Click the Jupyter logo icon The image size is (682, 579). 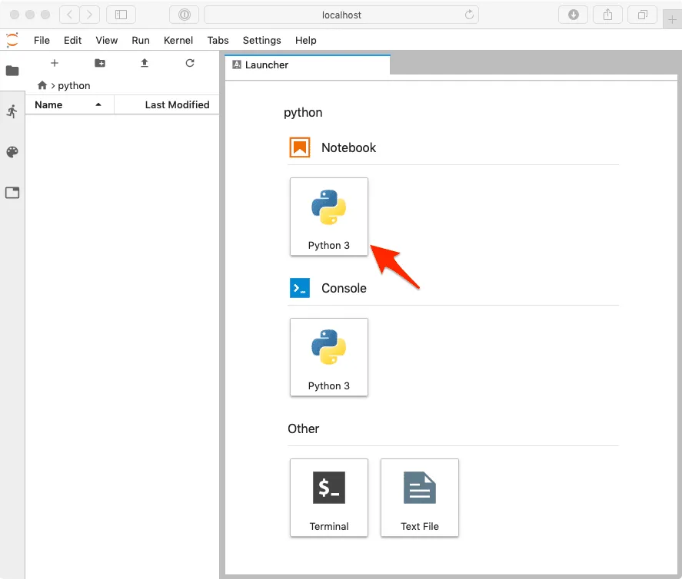[12, 40]
